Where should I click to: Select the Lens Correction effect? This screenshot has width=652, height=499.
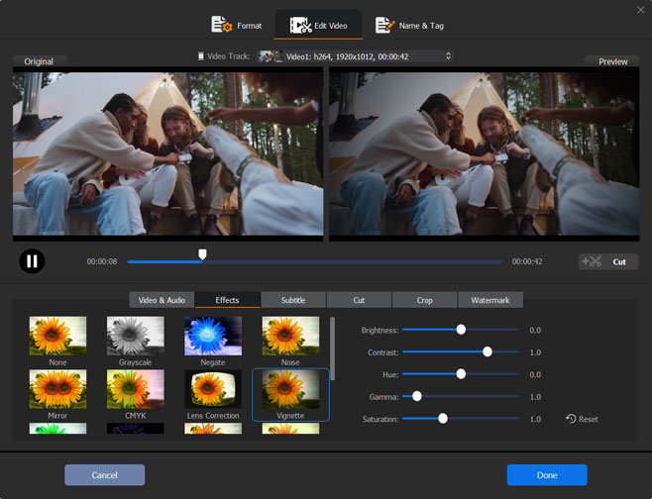[x=213, y=390]
